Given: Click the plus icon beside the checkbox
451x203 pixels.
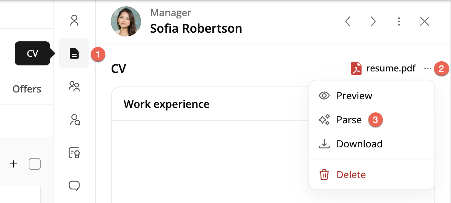Looking at the screenshot, I should tap(14, 164).
